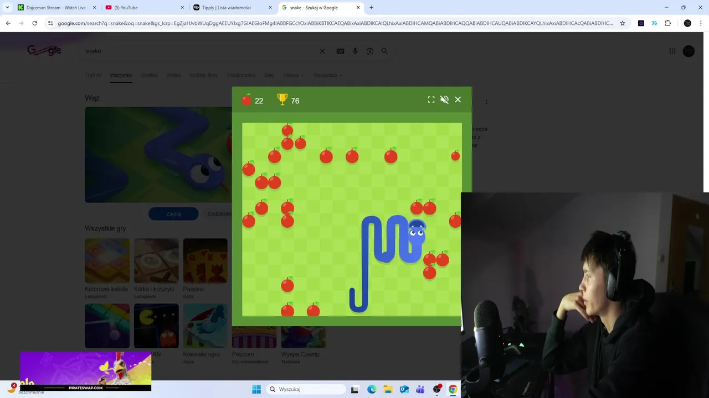The width and height of the screenshot is (709, 398).
Task: Open a new browser tab
Action: pyautogui.click(x=371, y=8)
